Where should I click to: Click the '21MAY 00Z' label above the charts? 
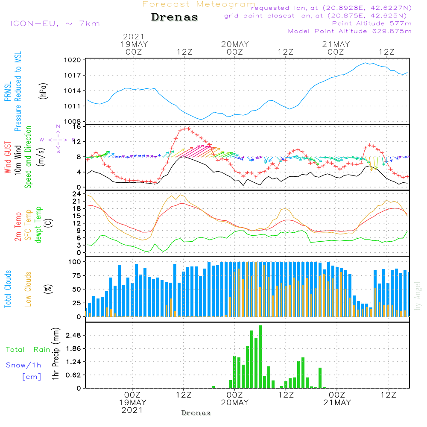336,48
